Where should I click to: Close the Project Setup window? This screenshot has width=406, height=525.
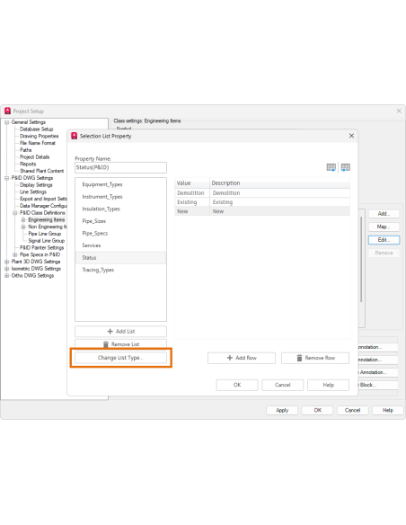pos(399,111)
